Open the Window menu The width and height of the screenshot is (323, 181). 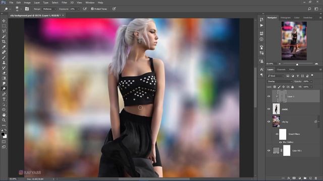pos(90,3)
